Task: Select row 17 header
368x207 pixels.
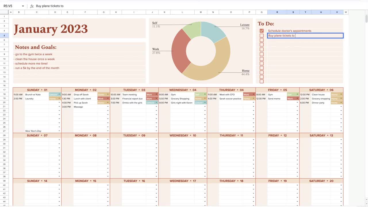Action: 4,90
